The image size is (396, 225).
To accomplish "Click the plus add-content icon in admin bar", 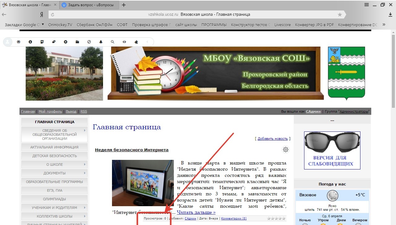I will (66, 42).
